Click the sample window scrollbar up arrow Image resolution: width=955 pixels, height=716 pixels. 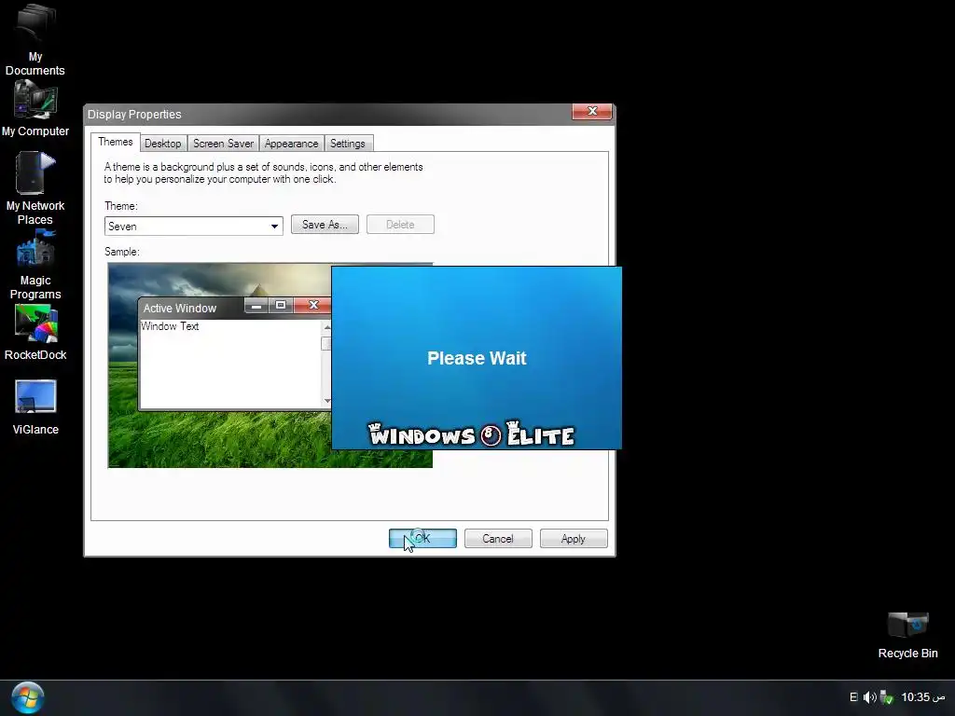(x=327, y=327)
